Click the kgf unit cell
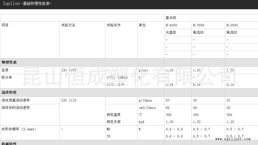This screenshot has height=145, width=258. coord(142,122)
